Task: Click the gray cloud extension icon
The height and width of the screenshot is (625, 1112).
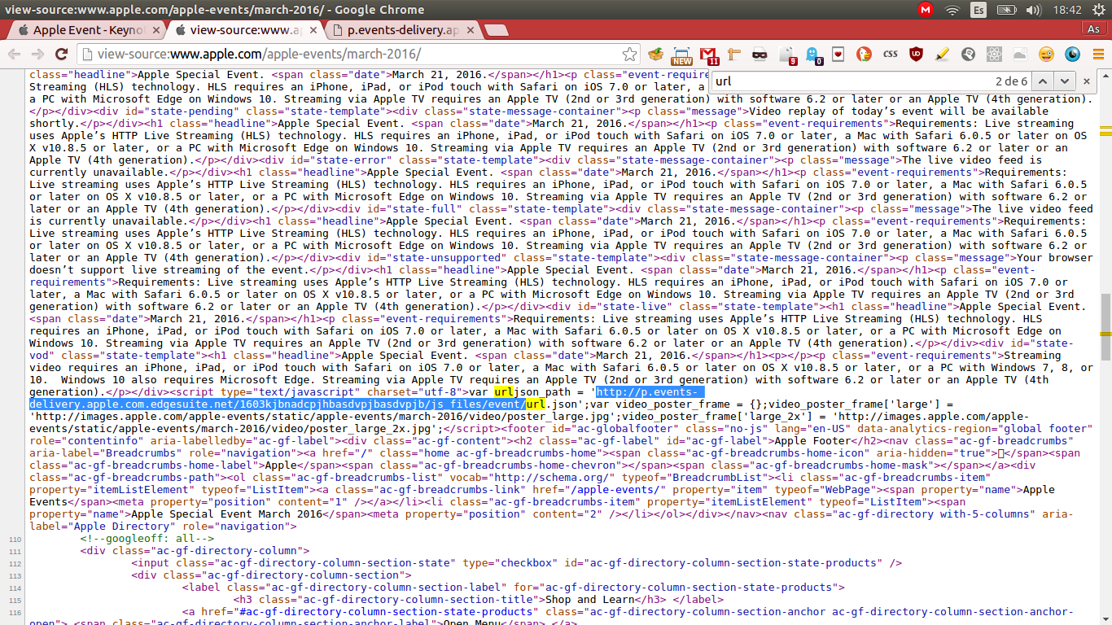Action: (1020, 55)
